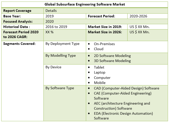
Task: Select the Segments Covered label
Action: 19,44
